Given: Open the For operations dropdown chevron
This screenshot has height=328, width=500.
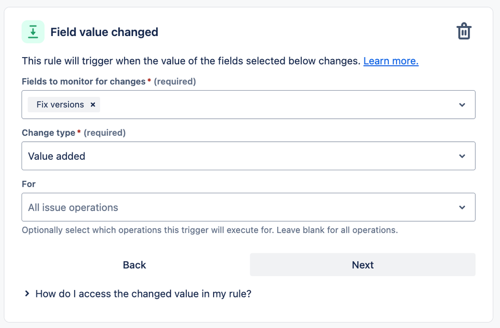Looking at the screenshot, I should click(x=462, y=207).
